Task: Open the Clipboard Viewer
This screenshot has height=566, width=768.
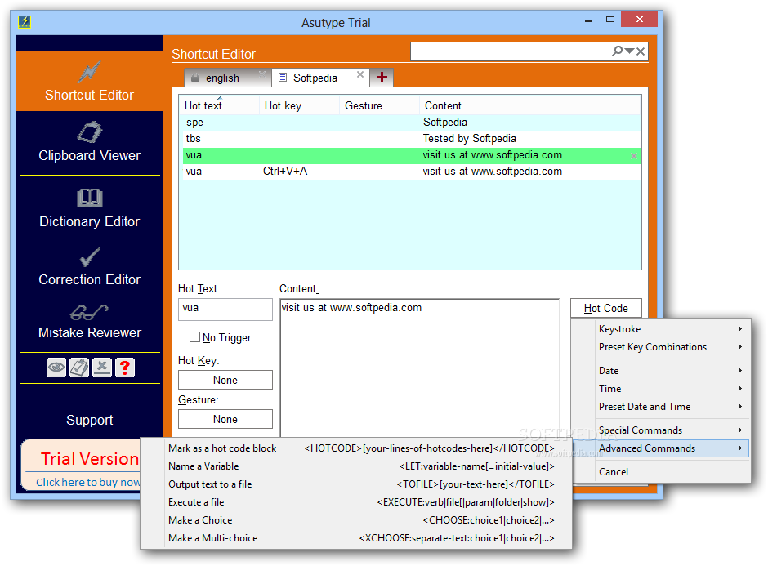Action: click(90, 142)
